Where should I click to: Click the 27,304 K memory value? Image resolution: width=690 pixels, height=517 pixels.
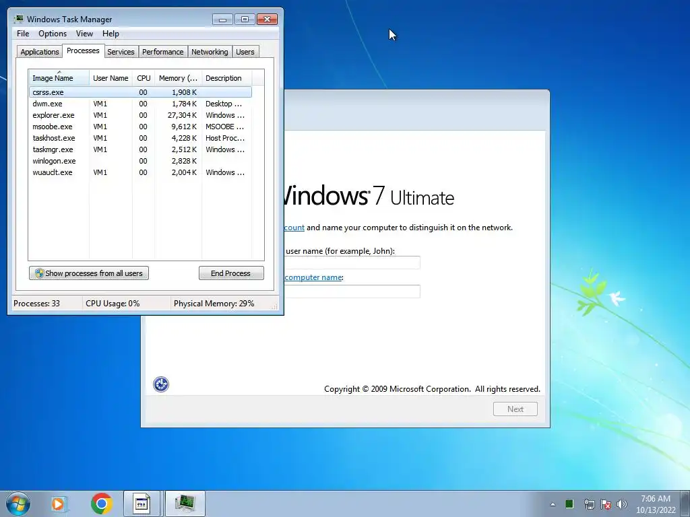coord(182,115)
